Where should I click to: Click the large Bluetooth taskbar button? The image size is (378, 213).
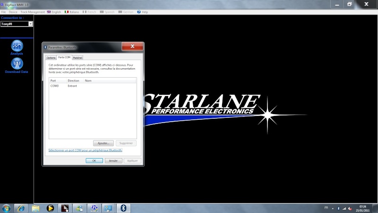point(123,208)
